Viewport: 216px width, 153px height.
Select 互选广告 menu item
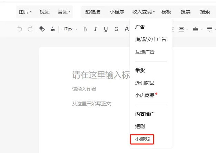(x=145, y=52)
